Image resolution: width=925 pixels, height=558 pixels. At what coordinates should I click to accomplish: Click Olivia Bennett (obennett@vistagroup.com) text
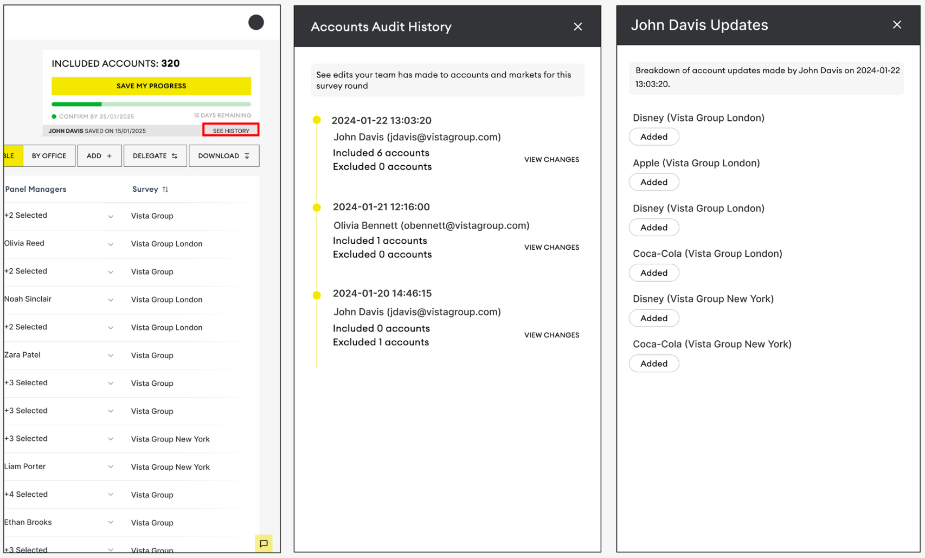click(431, 225)
